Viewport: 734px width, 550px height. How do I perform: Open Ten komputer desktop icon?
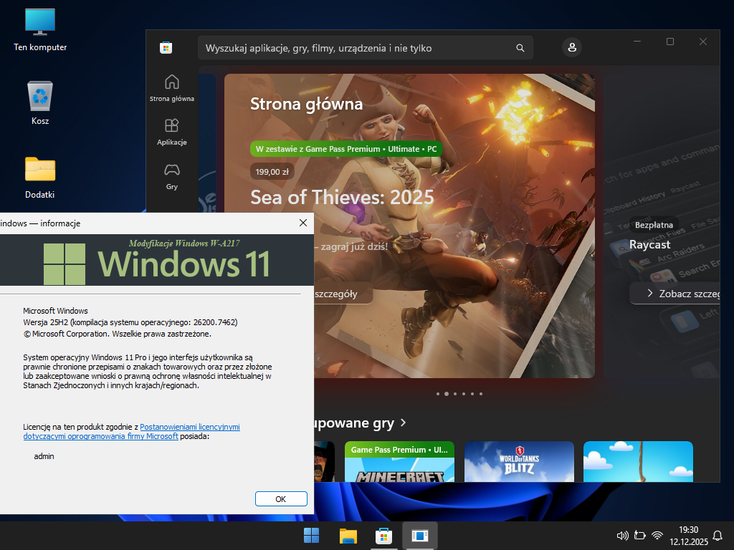click(x=40, y=29)
